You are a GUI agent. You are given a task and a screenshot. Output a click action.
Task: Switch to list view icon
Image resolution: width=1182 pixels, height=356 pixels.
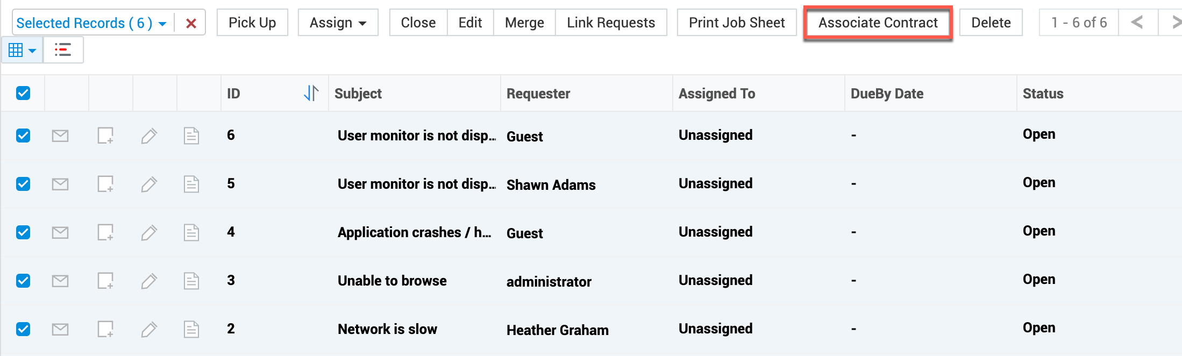point(63,50)
